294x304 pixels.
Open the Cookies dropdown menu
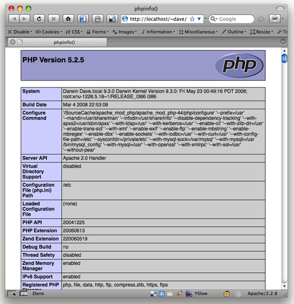[49, 32]
